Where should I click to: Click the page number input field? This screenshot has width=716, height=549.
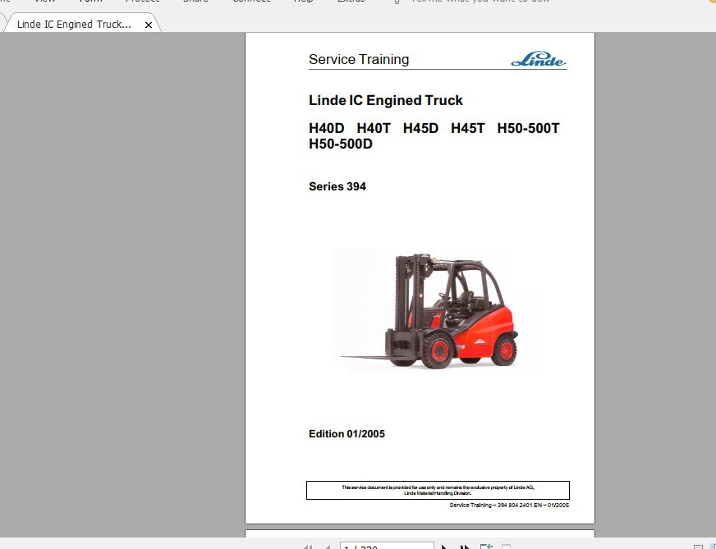pos(386,546)
